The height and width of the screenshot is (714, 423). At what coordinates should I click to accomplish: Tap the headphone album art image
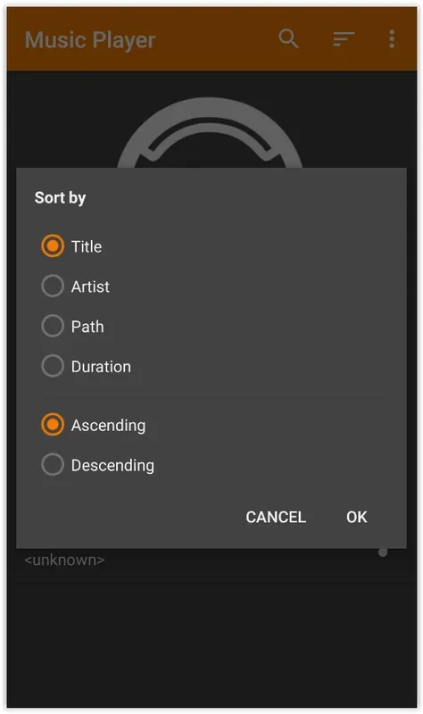coord(210,132)
